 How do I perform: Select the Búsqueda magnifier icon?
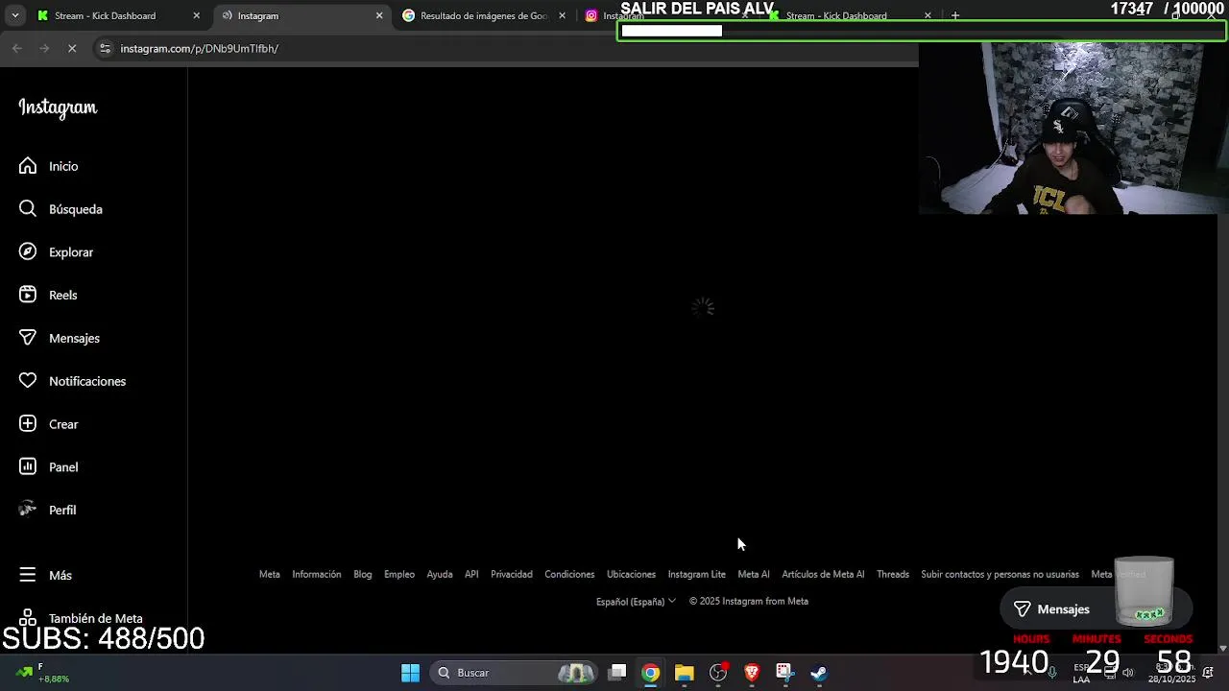pyautogui.click(x=28, y=209)
